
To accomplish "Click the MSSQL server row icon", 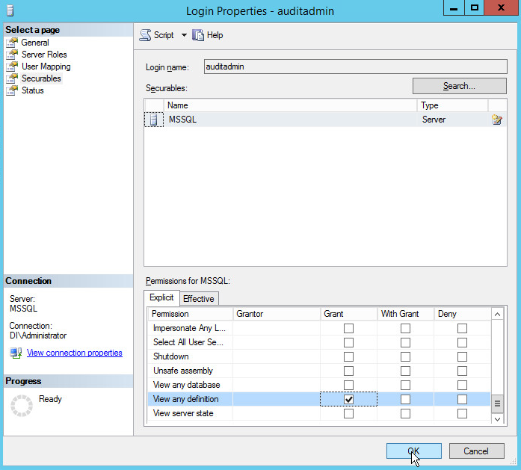I will pyautogui.click(x=154, y=120).
